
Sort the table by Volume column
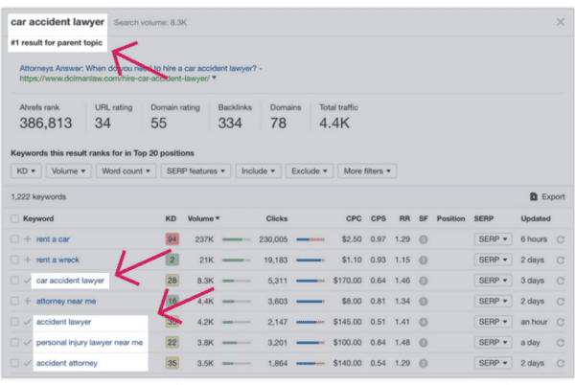click(x=203, y=218)
